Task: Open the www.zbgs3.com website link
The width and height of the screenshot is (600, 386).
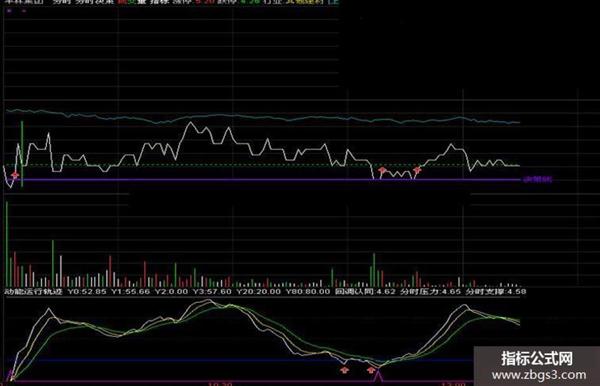Action: pyautogui.click(x=537, y=374)
